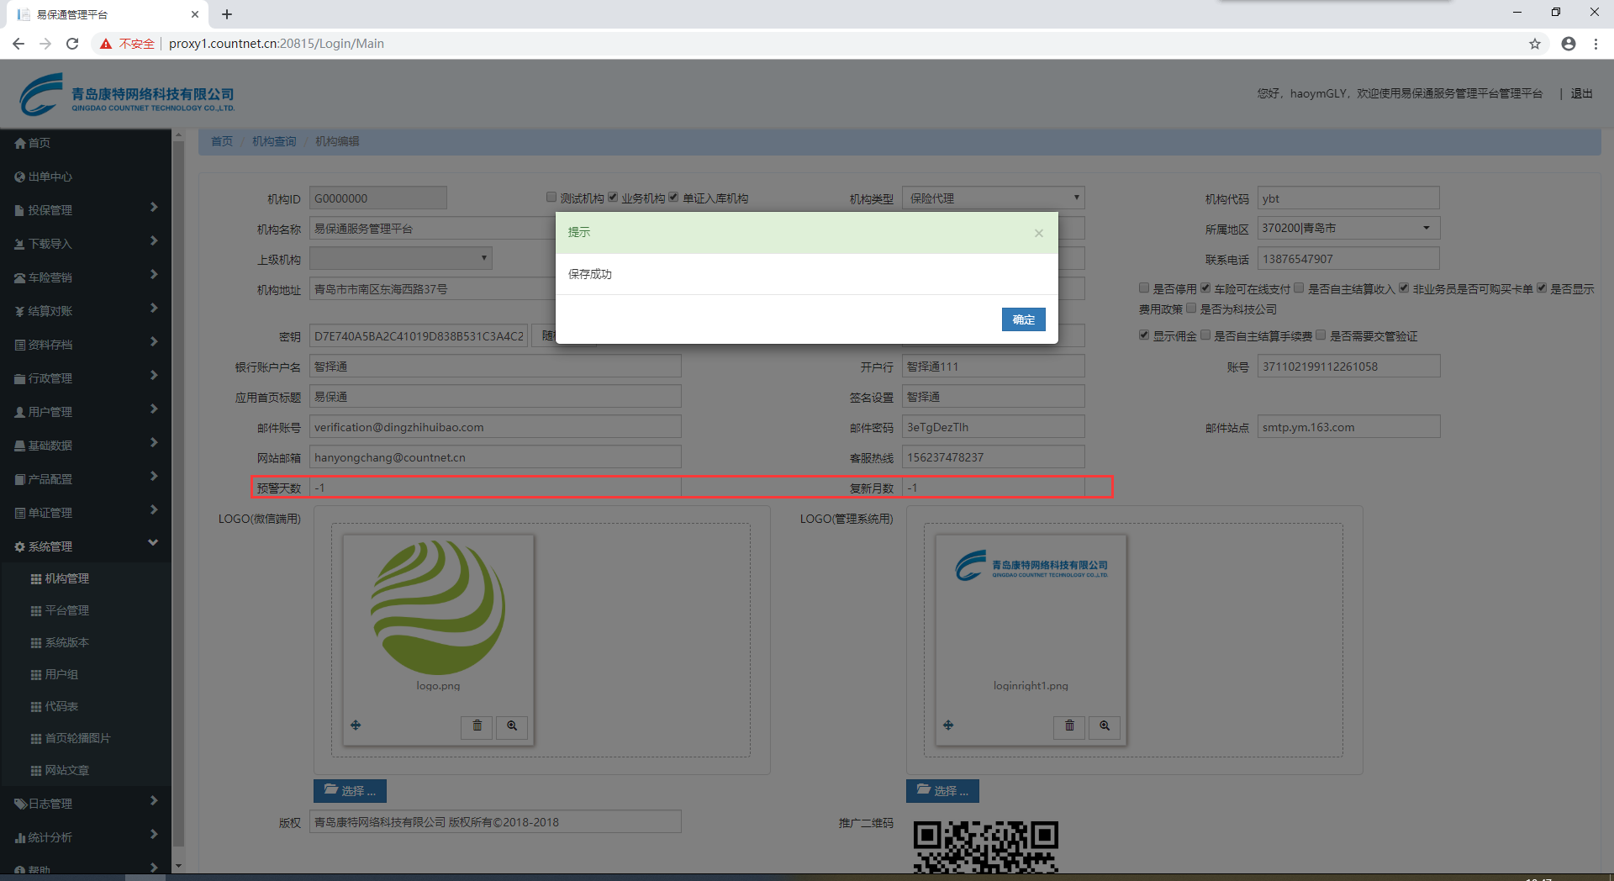Image resolution: width=1614 pixels, height=881 pixels.
Task: Open the 上级机构 dropdown
Action: click(x=401, y=259)
